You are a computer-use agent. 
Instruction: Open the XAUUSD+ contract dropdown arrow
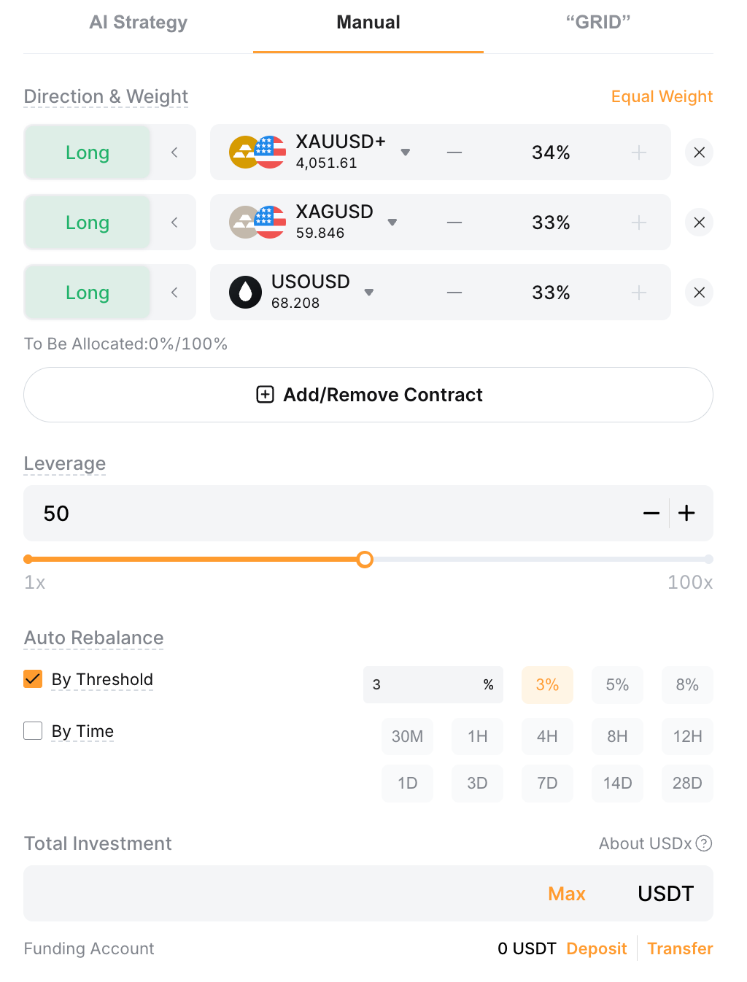click(x=406, y=152)
